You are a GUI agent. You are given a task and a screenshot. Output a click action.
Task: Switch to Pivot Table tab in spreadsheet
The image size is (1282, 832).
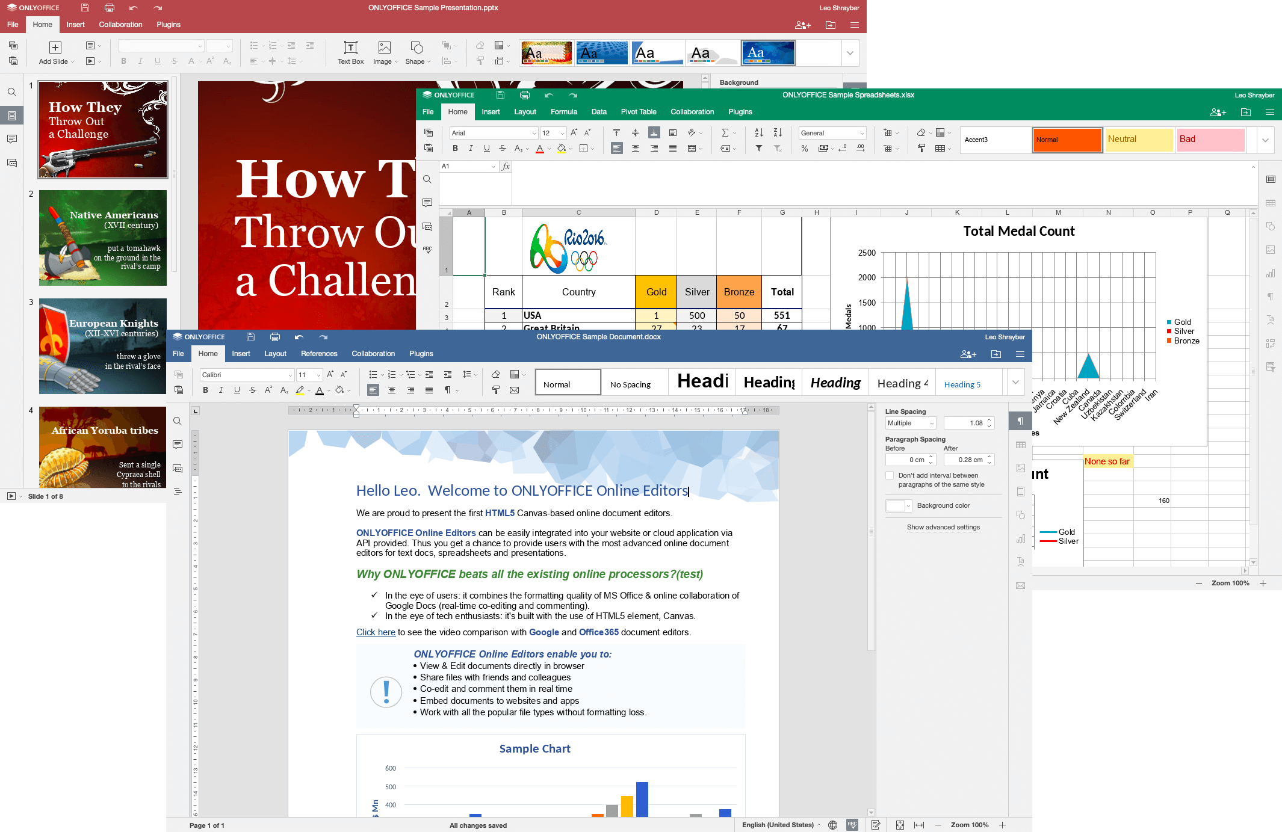639,112
